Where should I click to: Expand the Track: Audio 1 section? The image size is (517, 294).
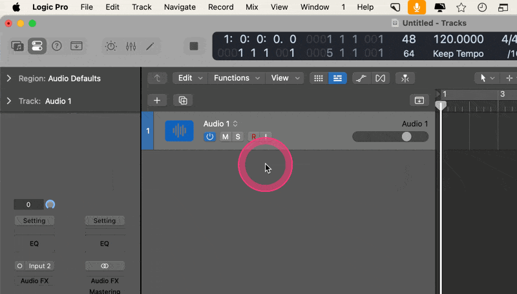(9, 101)
